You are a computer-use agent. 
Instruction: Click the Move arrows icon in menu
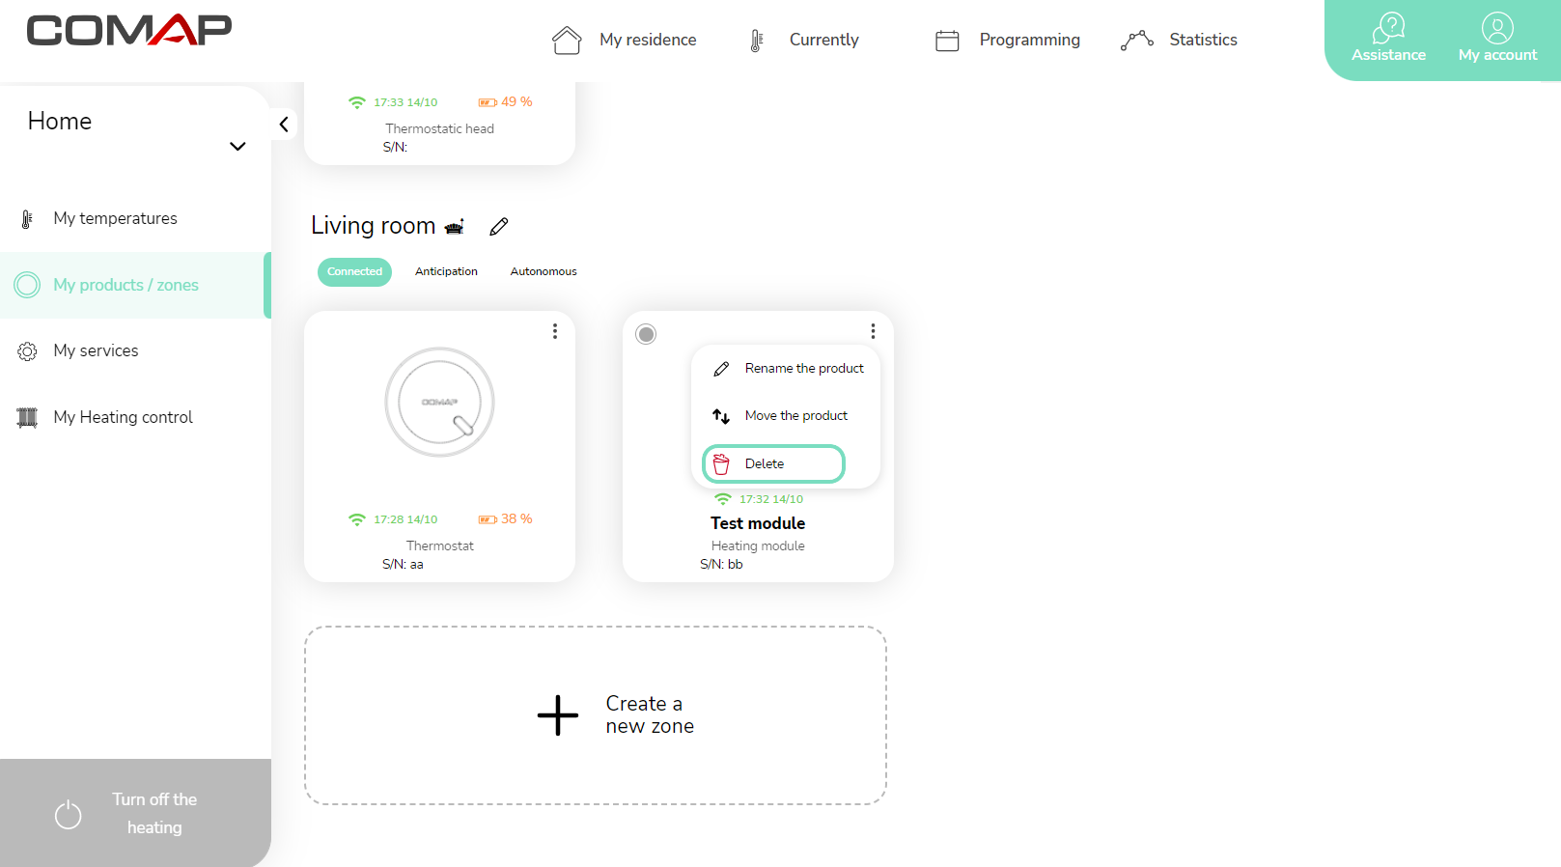(x=721, y=416)
